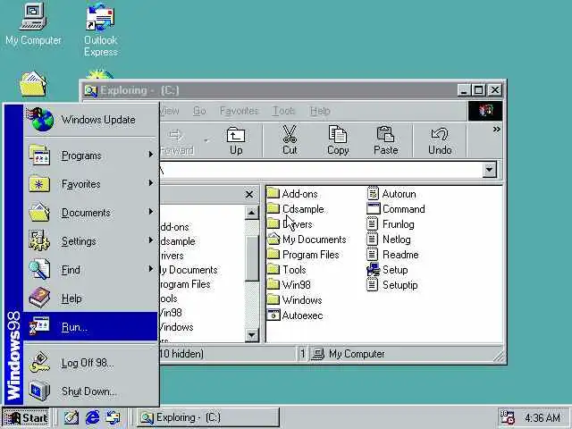Image resolution: width=572 pixels, height=429 pixels.
Task: Open Help from the Start menu
Action: pos(91,298)
